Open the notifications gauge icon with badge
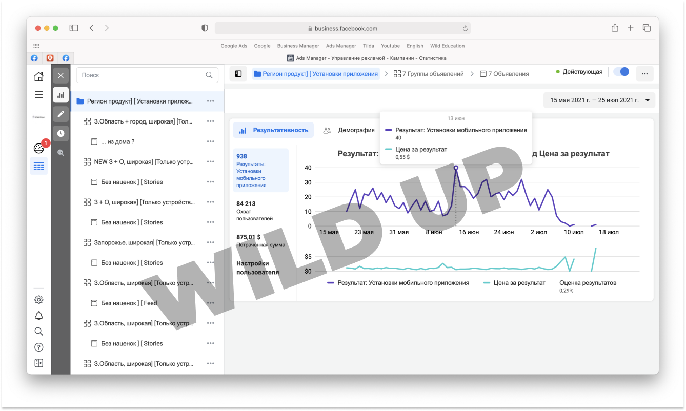 tap(39, 148)
